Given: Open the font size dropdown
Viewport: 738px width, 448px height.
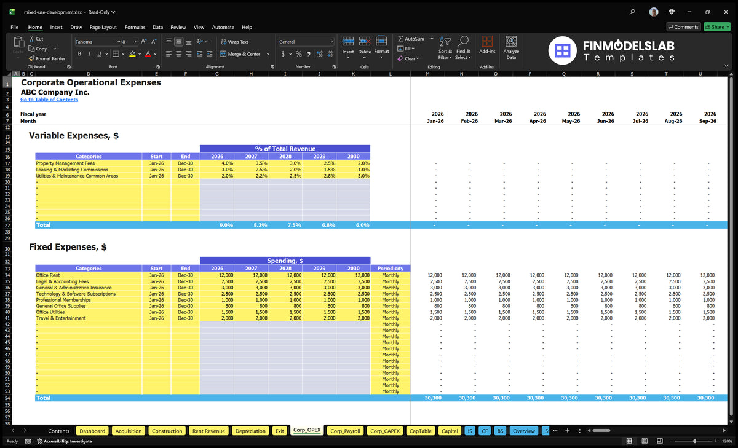Looking at the screenshot, I should [135, 42].
